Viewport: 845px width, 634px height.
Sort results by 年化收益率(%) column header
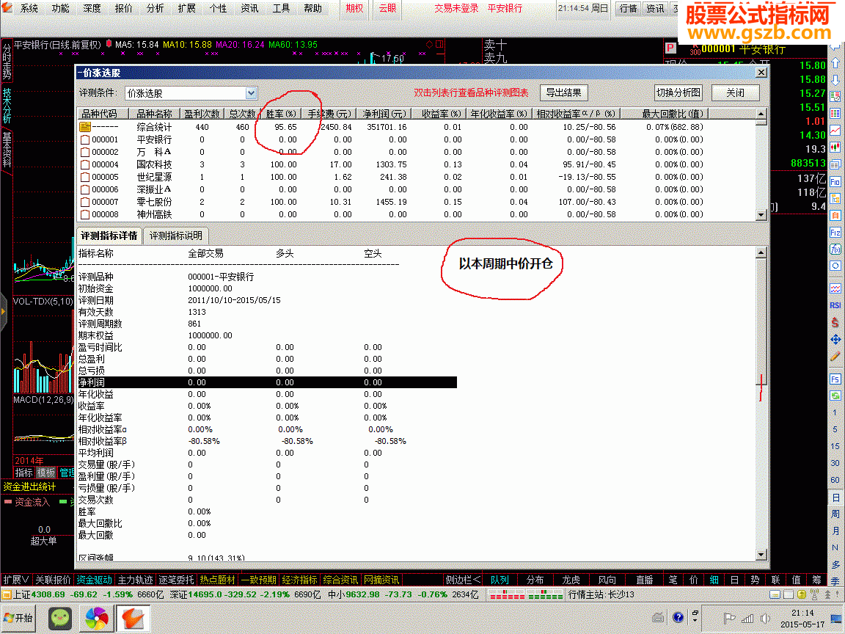point(499,114)
